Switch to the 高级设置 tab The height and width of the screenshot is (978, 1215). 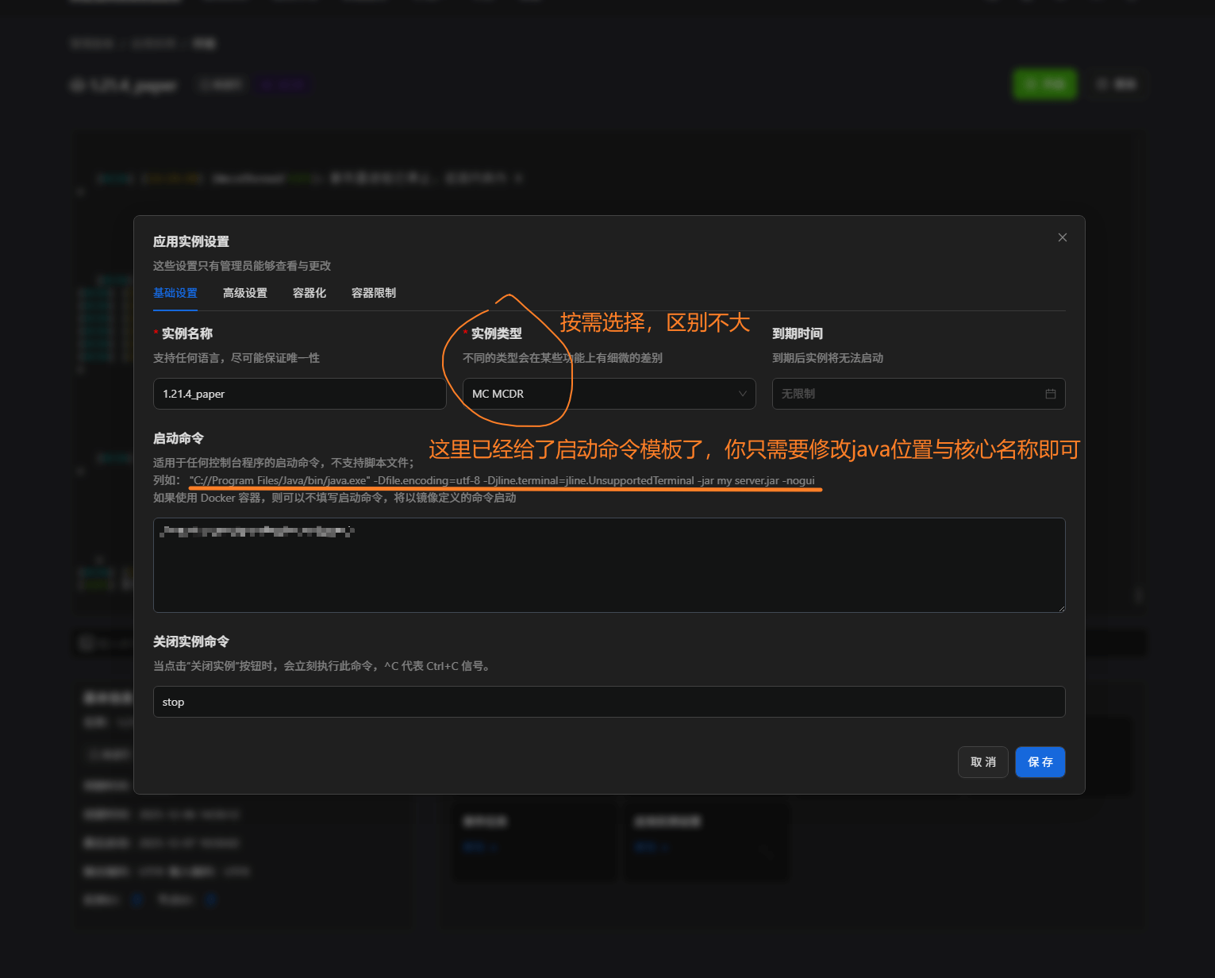click(x=245, y=293)
